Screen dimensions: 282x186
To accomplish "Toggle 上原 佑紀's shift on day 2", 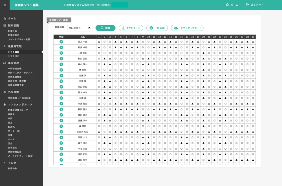I will coord(104,53).
